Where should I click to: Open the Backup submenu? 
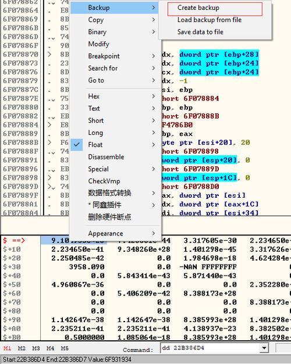tap(115, 8)
